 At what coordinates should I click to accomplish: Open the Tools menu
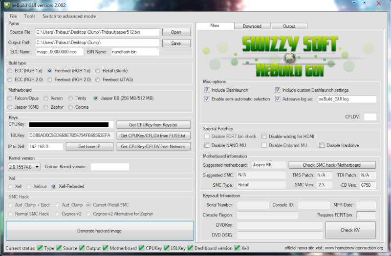pos(30,16)
